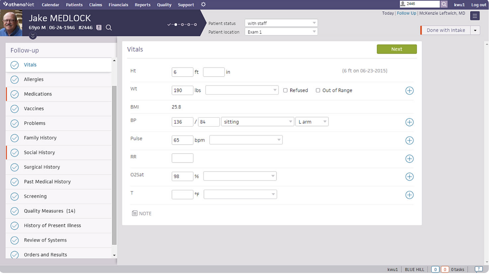The height and width of the screenshot is (274, 489).
Task: Click athenaNet logo
Action: tap(19, 4)
